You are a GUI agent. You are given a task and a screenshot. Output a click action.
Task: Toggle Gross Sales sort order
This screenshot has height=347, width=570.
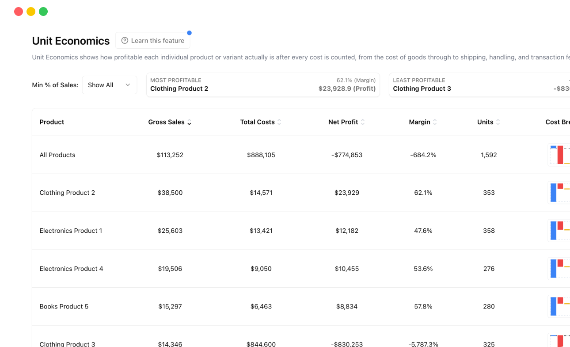tap(189, 123)
